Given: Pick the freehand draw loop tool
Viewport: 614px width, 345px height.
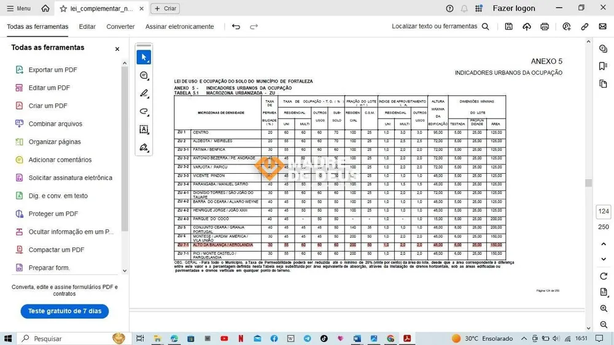Looking at the screenshot, I should tap(144, 111).
